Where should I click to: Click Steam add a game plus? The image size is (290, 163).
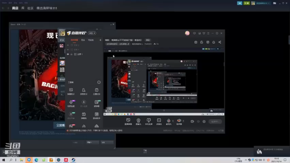(x=4, y=152)
